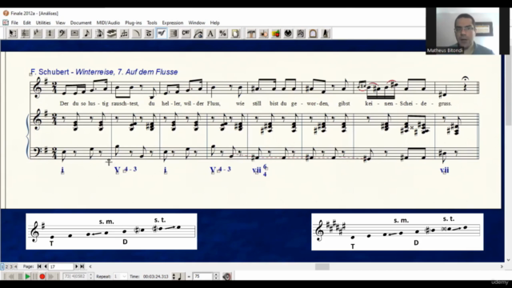
Task: Switch to layer 1
Action: [x=2, y=266]
